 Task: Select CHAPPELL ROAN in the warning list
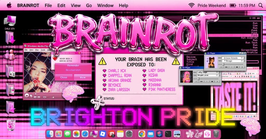(x=120, y=76)
